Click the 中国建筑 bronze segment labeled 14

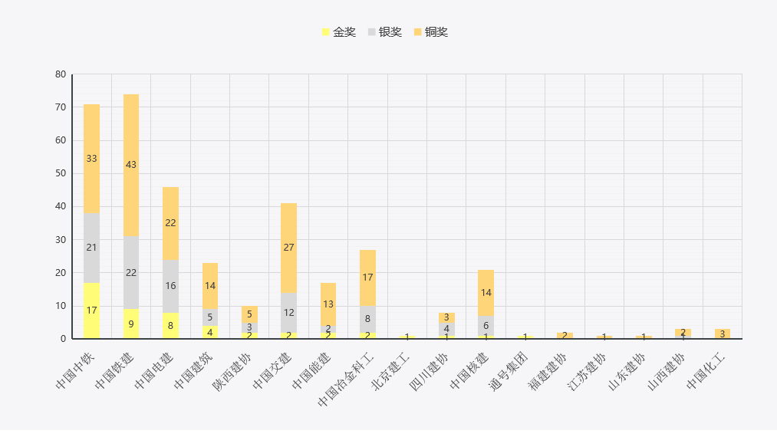pyautogui.click(x=210, y=286)
